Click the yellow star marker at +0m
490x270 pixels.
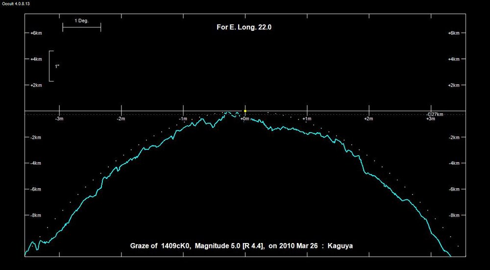pos(245,111)
